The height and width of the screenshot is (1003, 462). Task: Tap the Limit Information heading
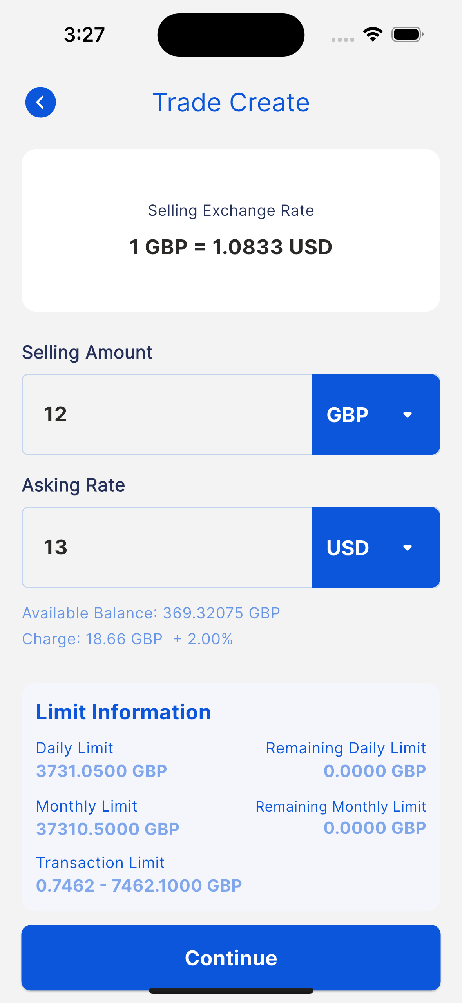pos(123,712)
